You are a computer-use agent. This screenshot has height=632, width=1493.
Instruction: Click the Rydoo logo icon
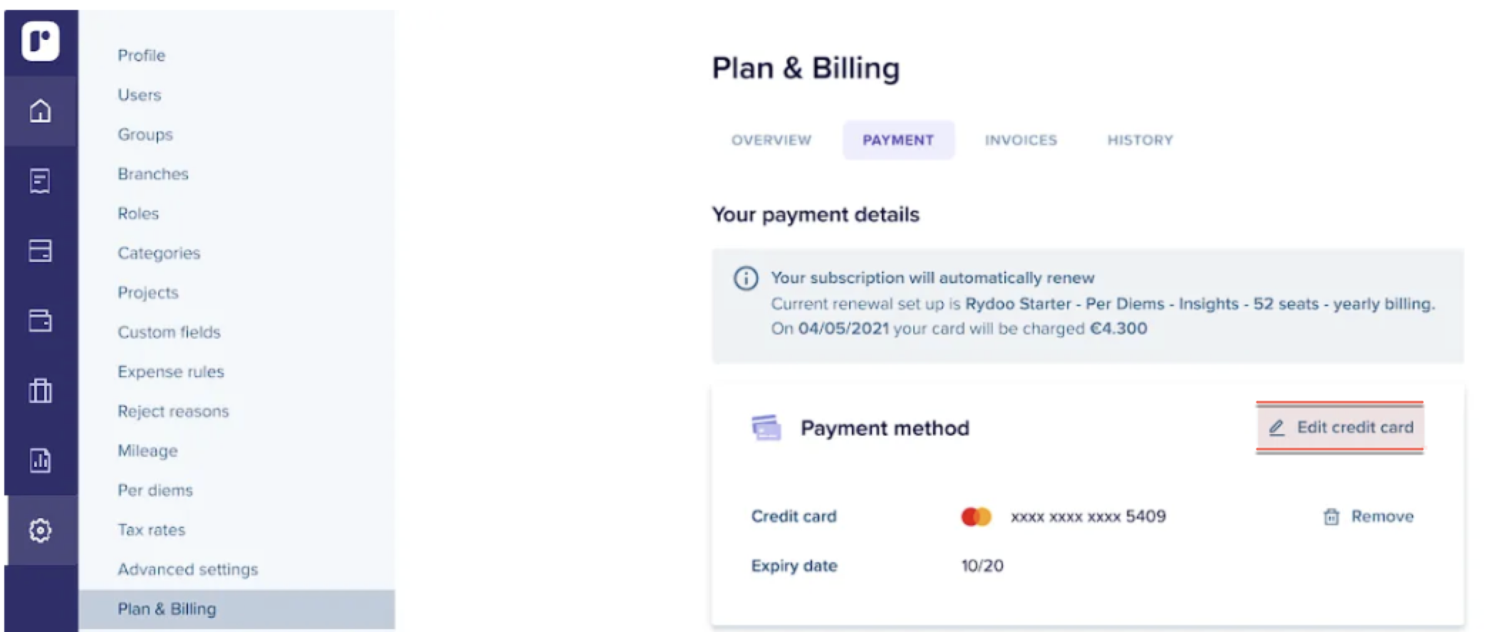coord(40,41)
